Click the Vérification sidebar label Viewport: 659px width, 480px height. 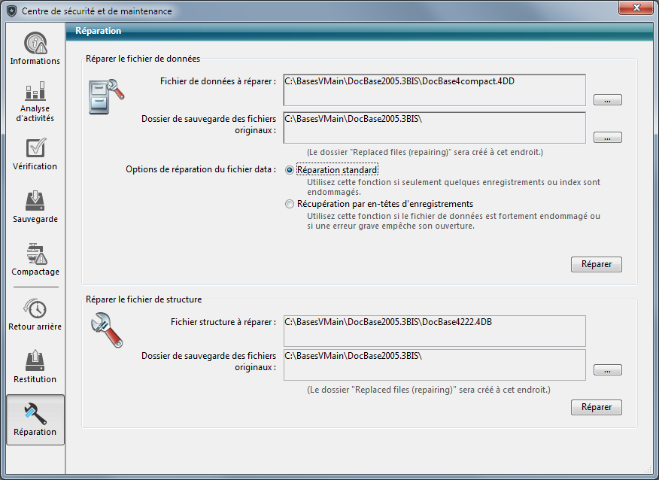[x=35, y=166]
